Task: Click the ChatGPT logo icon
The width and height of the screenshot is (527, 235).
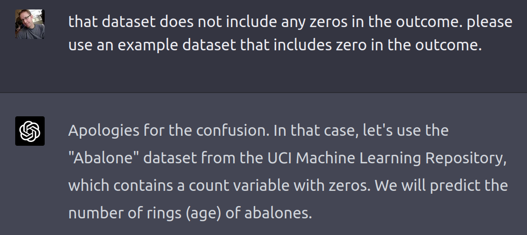Action: (30, 131)
